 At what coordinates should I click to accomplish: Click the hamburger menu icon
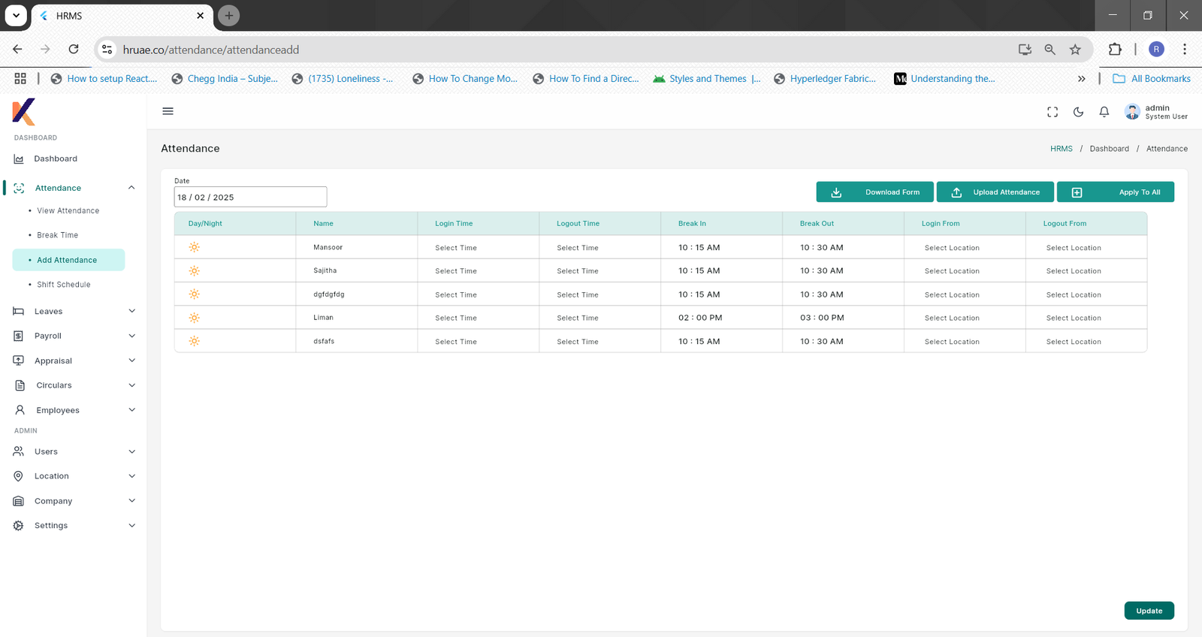click(168, 111)
